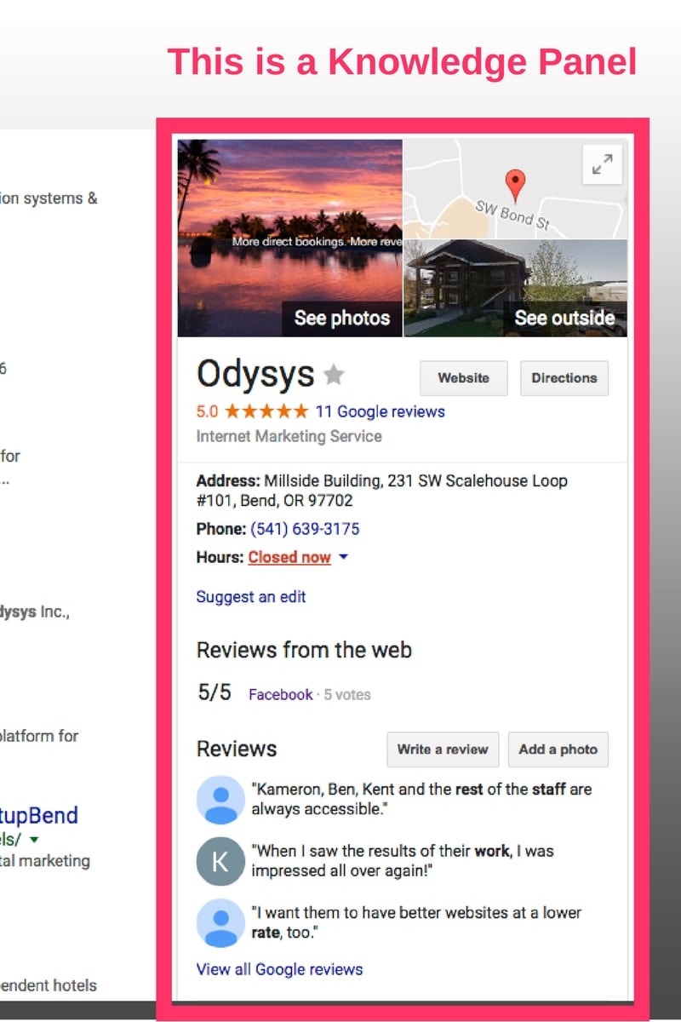
Task: Click 'Suggest an edit' link
Action: click(251, 597)
